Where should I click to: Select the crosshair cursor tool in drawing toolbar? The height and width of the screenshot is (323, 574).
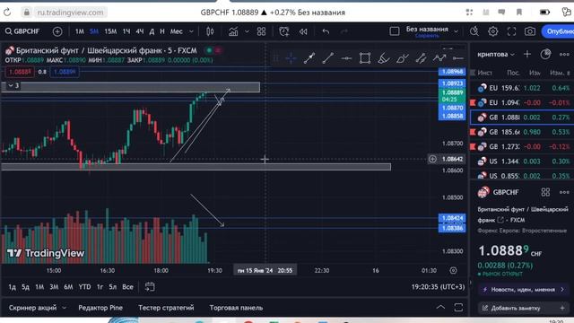click(291, 58)
